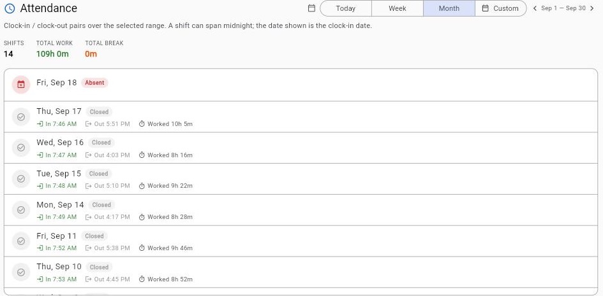This screenshot has width=603, height=296.
Task: Select the Tue, Sep 15 shift date
Action: point(59,174)
